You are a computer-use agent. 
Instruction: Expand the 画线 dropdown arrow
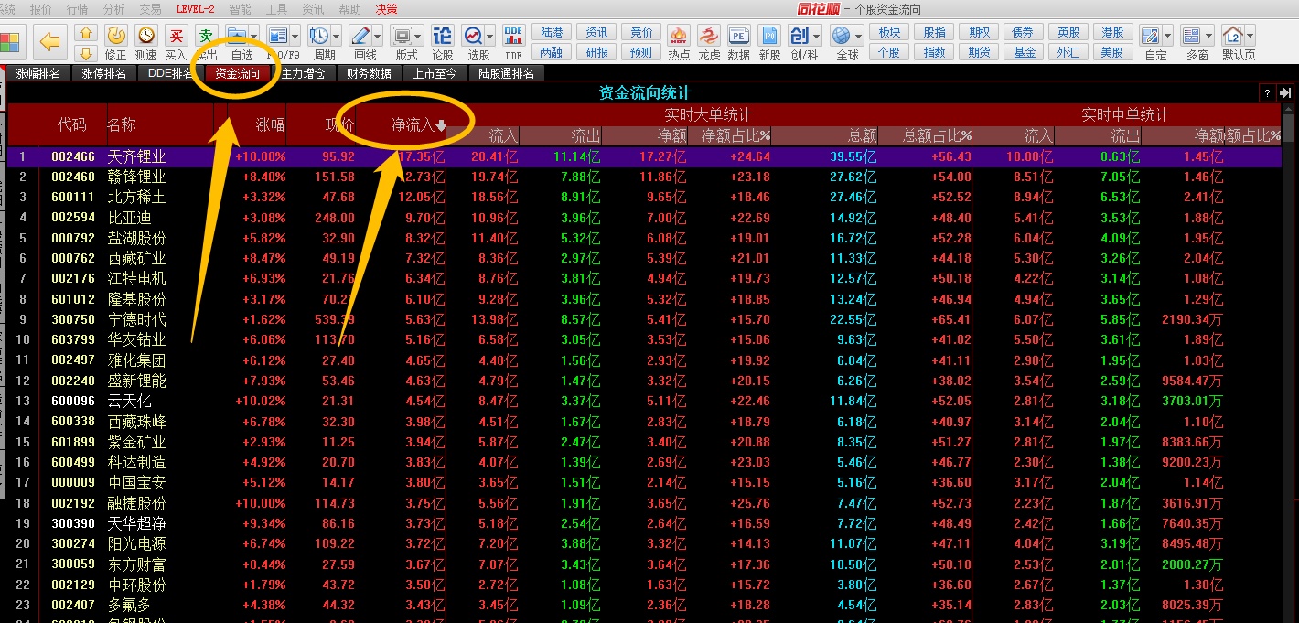coord(377,36)
